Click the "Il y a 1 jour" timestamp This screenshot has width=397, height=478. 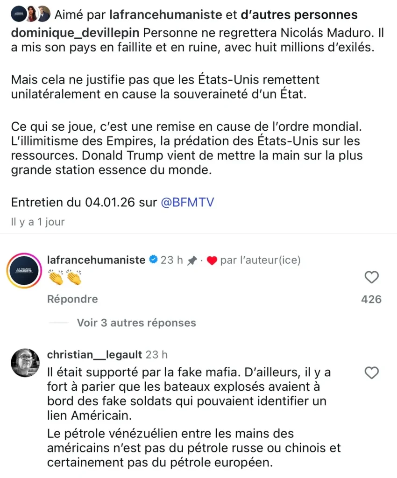38,222
